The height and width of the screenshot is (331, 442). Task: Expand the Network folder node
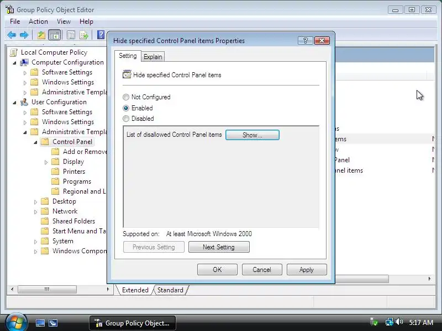[35, 212]
